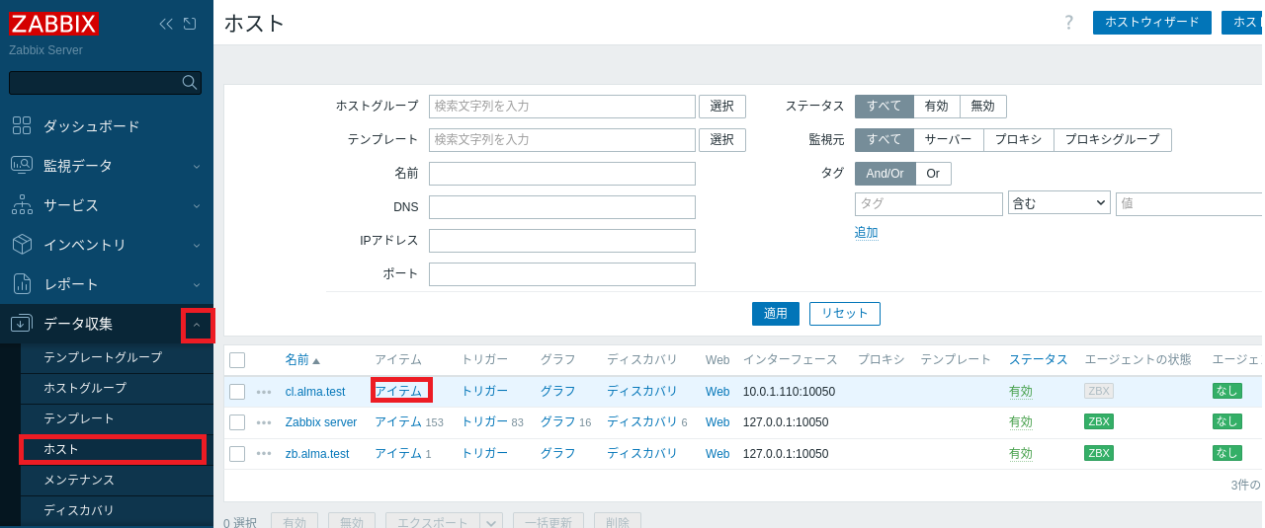Click the green ZBX status for zb.alma.test

point(1098,453)
